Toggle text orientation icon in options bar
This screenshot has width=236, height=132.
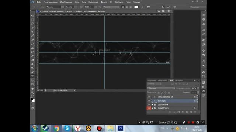[42, 7]
